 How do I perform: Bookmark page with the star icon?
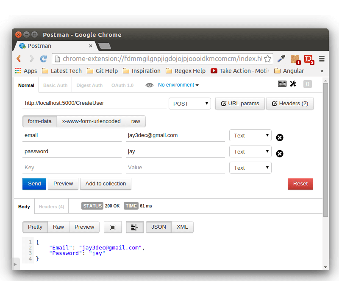[x=268, y=59]
